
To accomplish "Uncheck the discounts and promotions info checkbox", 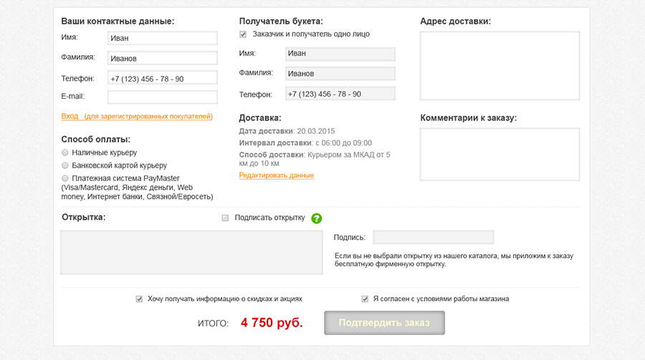I will click(139, 299).
